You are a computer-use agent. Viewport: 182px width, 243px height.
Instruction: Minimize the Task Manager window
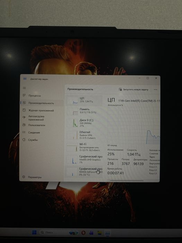click(140, 78)
